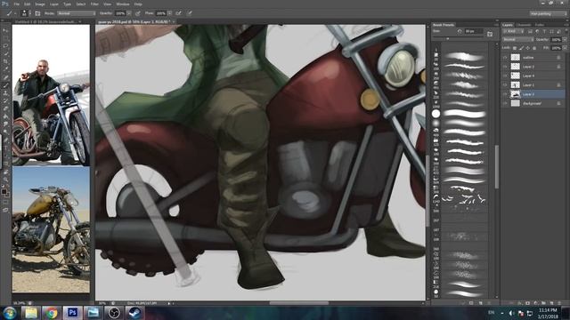
Task: Click the foreground color swatch
Action: (4, 191)
